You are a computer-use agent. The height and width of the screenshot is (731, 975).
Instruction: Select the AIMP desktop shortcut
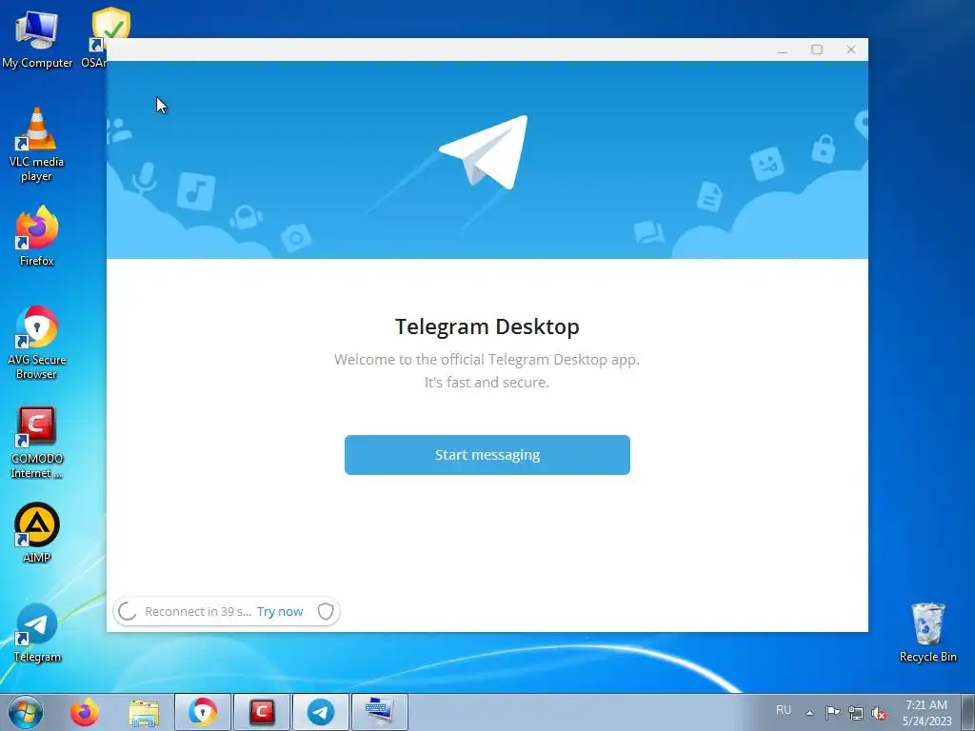pos(37,533)
